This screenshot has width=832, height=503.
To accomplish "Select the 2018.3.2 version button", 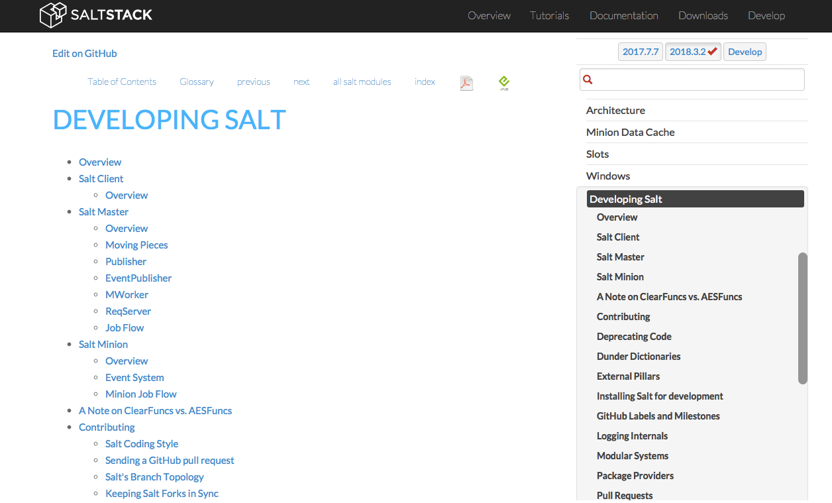I will coord(694,52).
